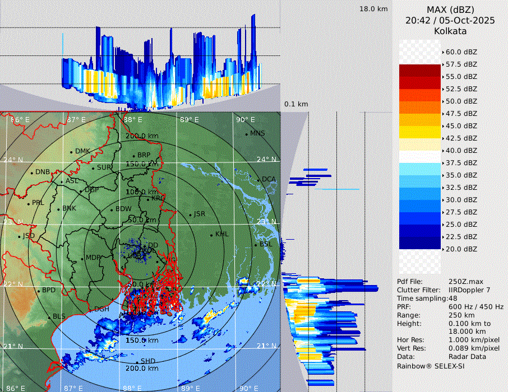Select the BPD station marker
The width and height of the screenshot is (508, 392).
click(x=39, y=291)
